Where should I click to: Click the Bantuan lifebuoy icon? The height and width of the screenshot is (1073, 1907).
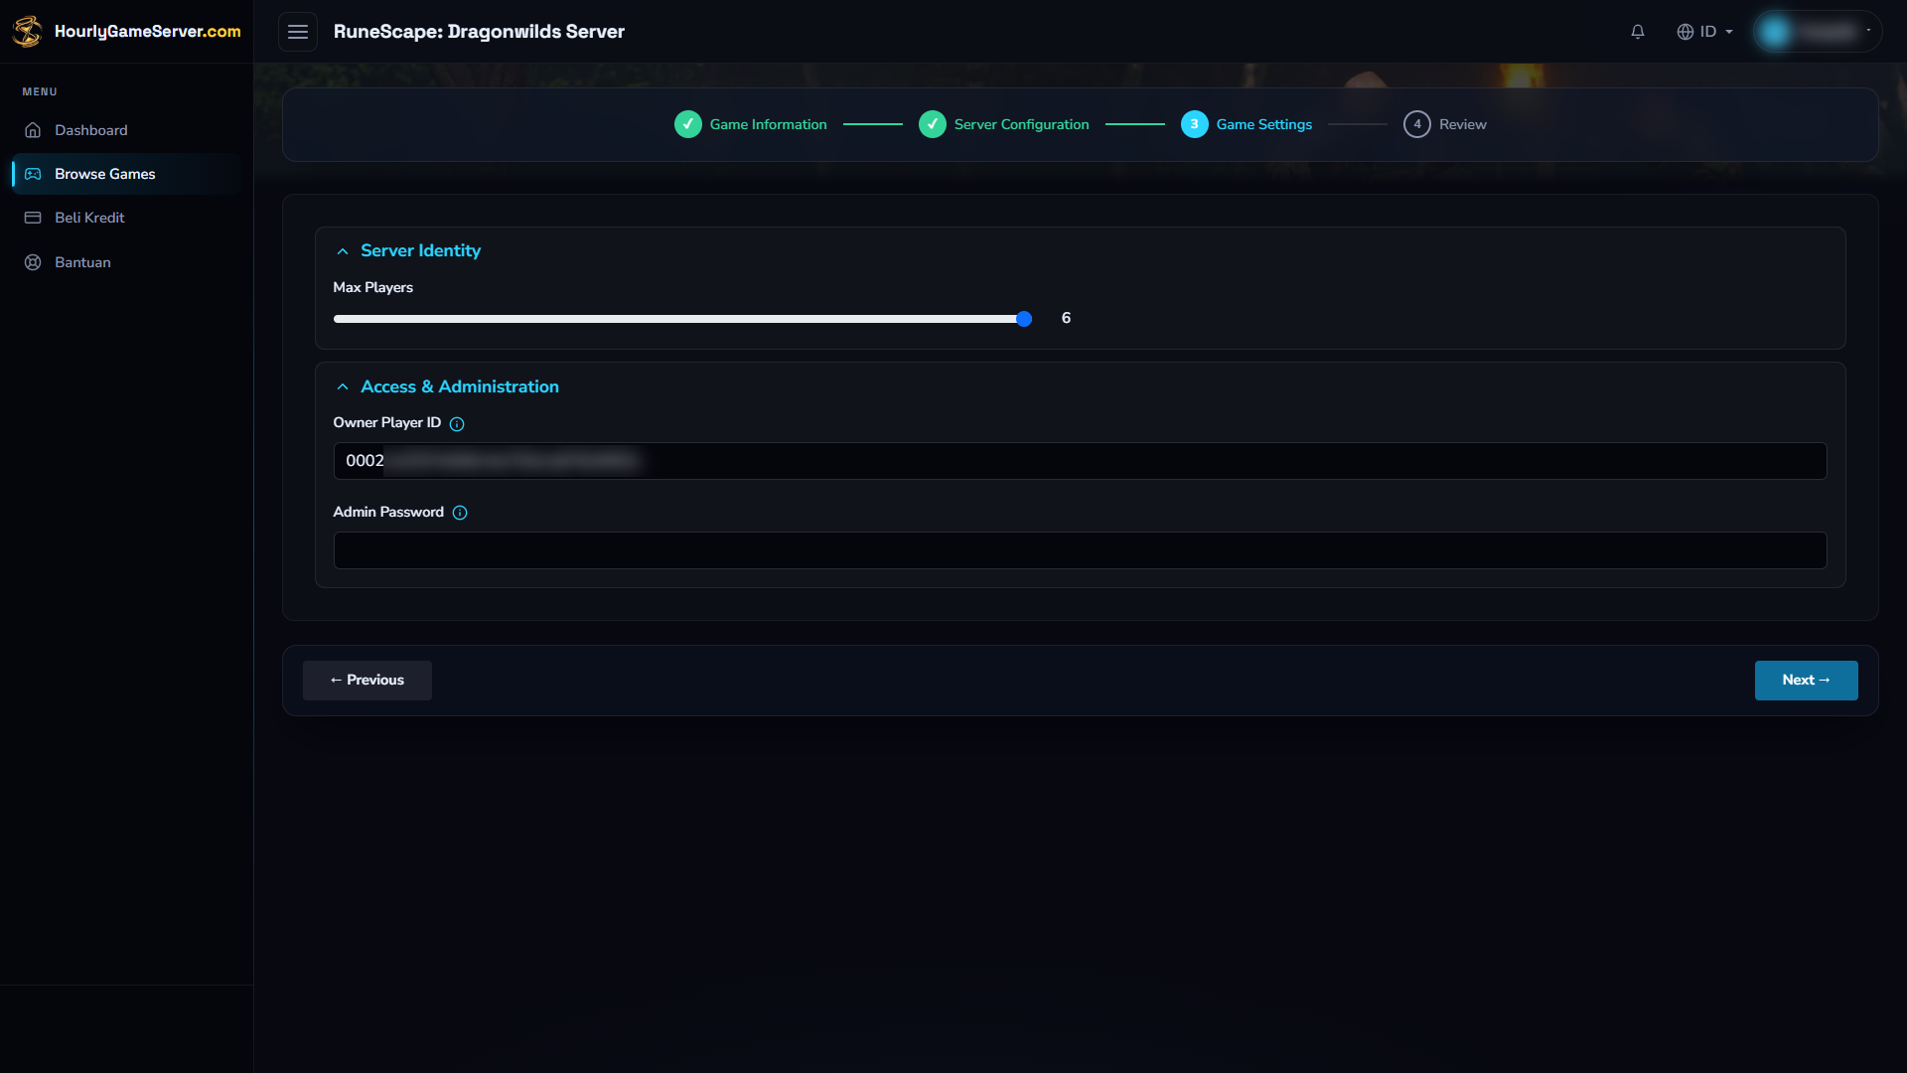coord(33,262)
